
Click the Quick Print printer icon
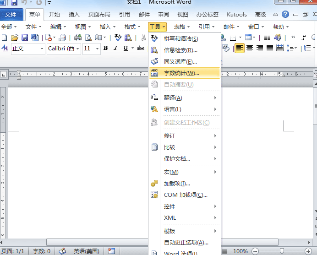(77, 38)
